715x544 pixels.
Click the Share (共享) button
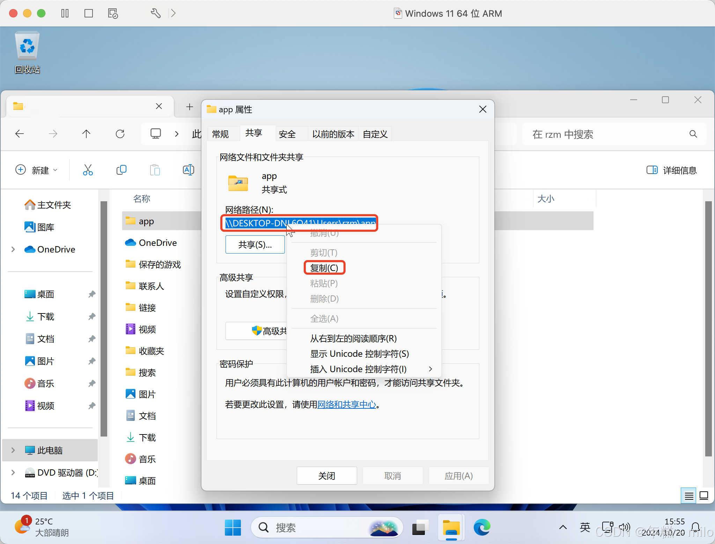[x=255, y=244]
